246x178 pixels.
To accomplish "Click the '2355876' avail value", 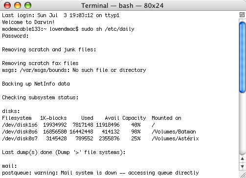I will click(109, 138).
